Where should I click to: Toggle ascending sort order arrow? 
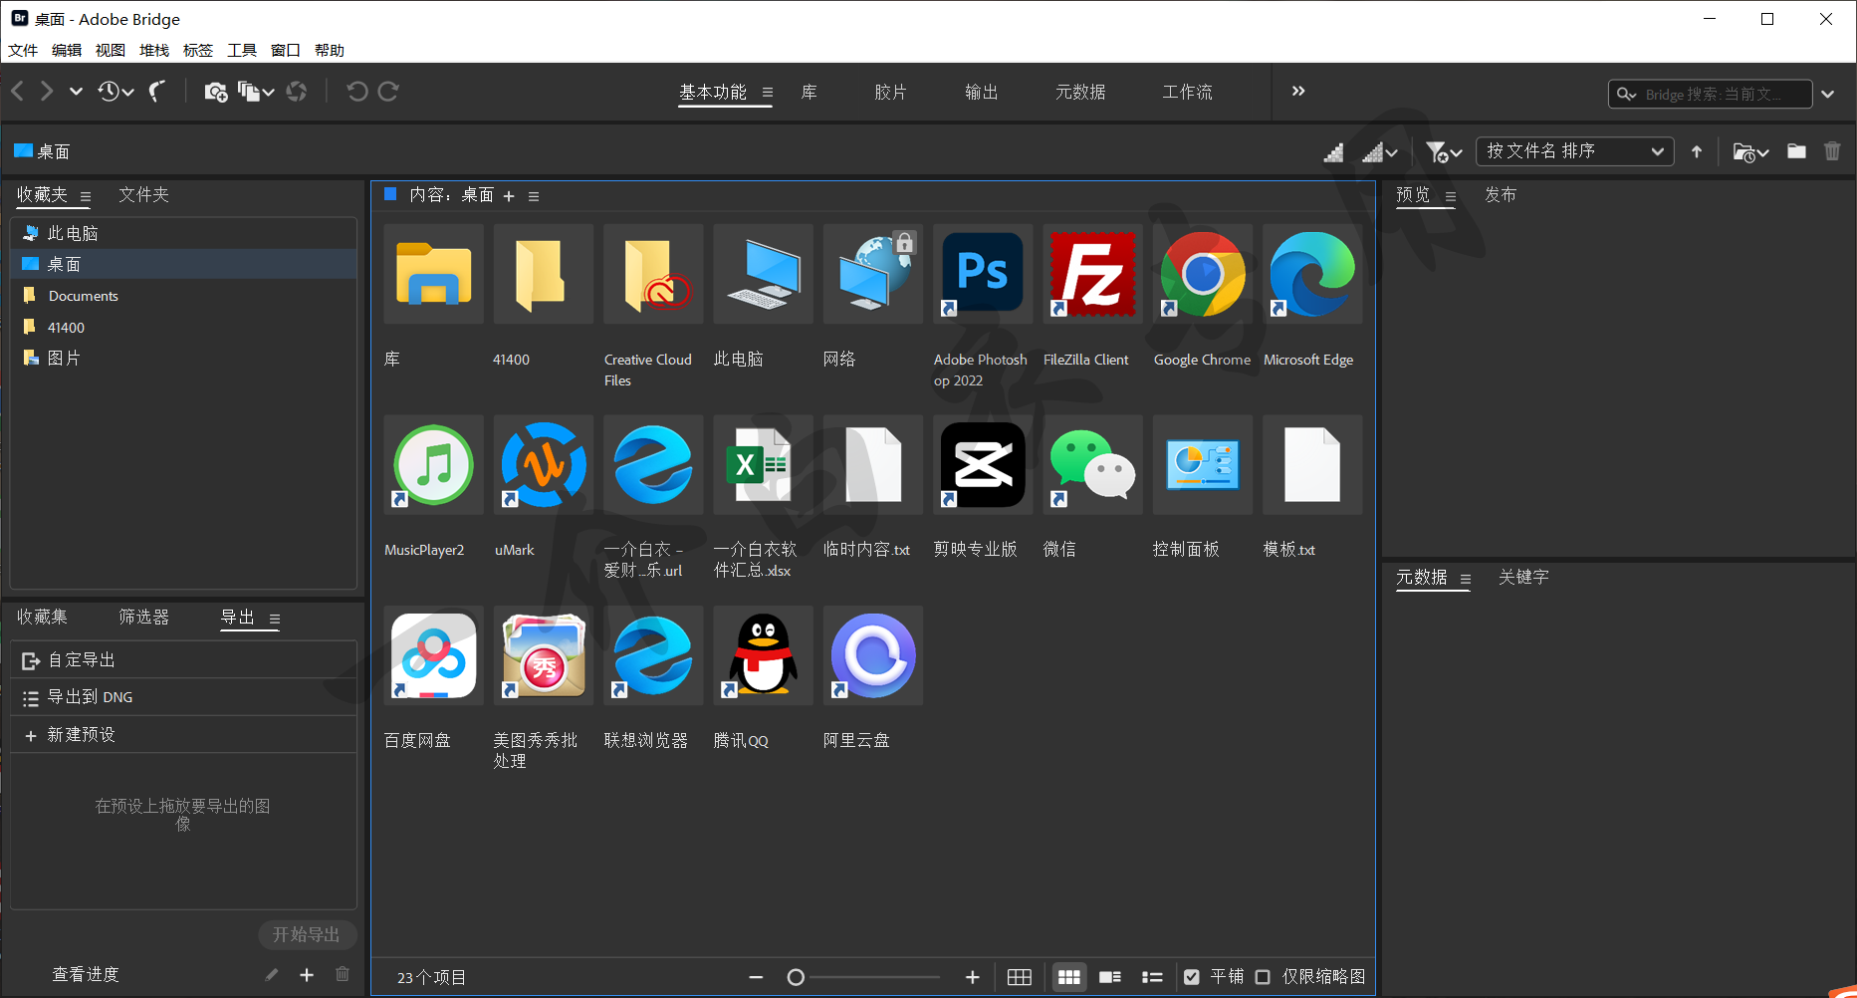[x=1697, y=152]
